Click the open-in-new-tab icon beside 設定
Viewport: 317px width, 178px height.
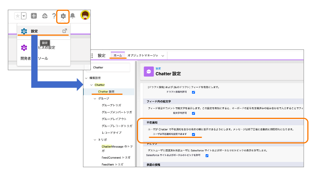(64, 31)
